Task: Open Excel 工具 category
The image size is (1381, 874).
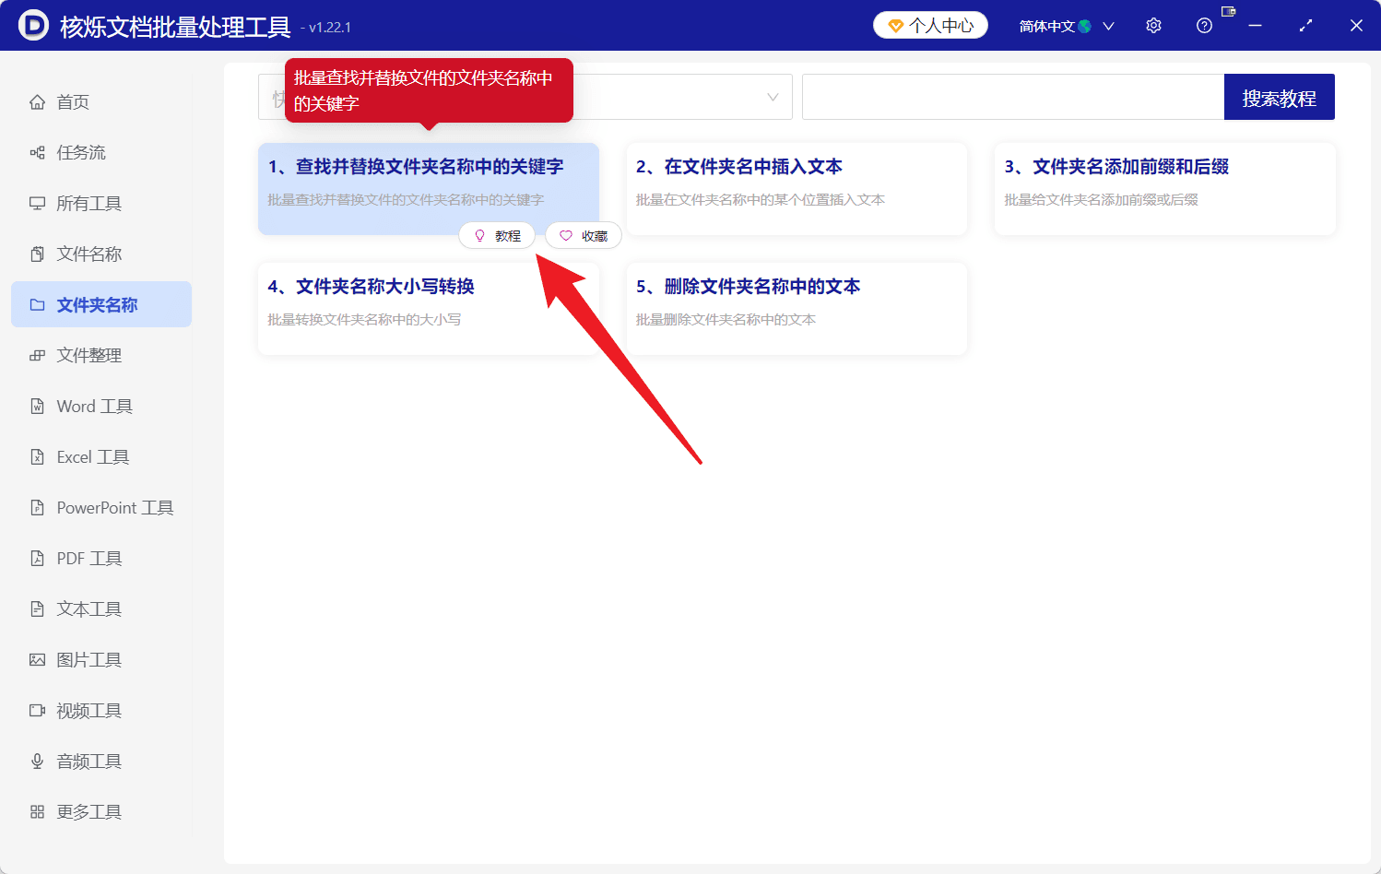Action: click(101, 457)
